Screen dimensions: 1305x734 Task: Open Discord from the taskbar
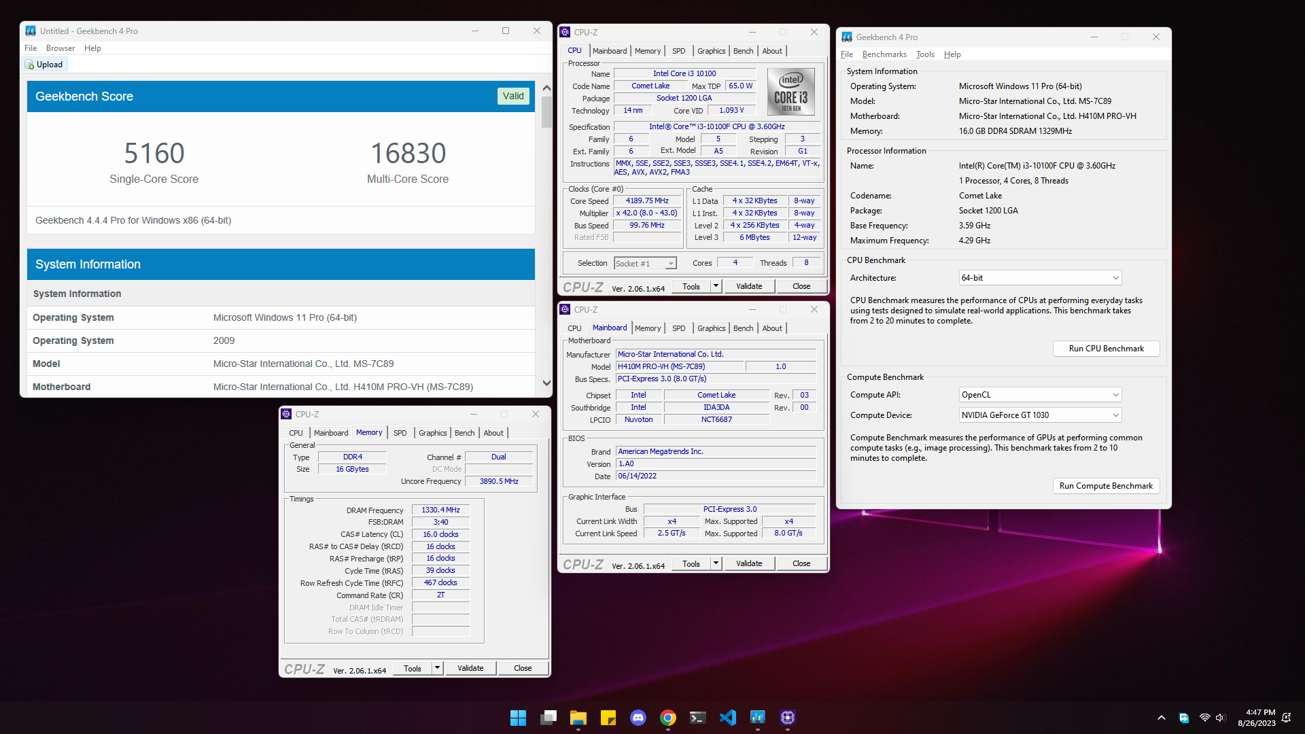pos(638,718)
